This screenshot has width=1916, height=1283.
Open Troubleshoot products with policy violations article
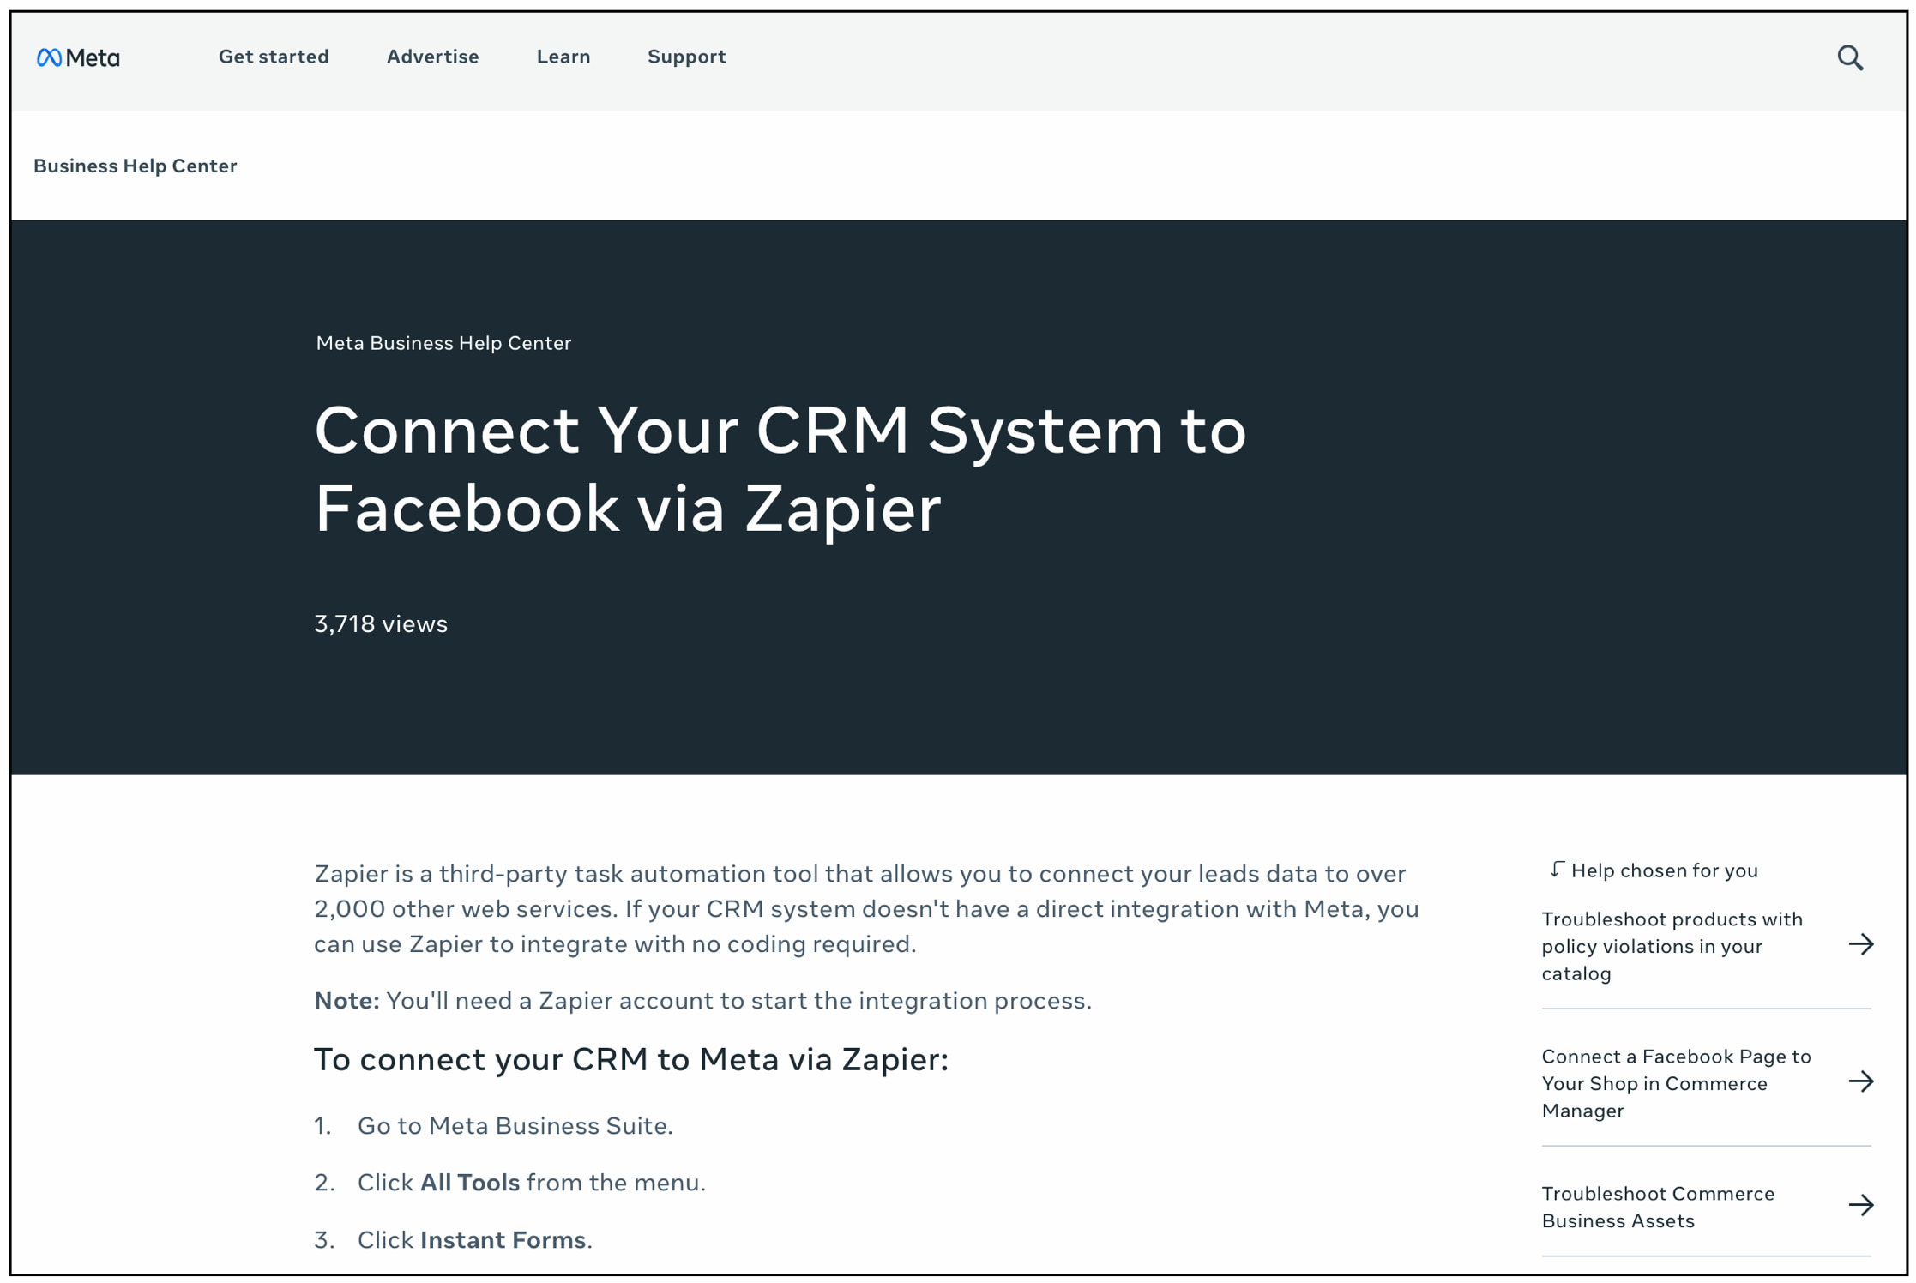[x=1672, y=946]
